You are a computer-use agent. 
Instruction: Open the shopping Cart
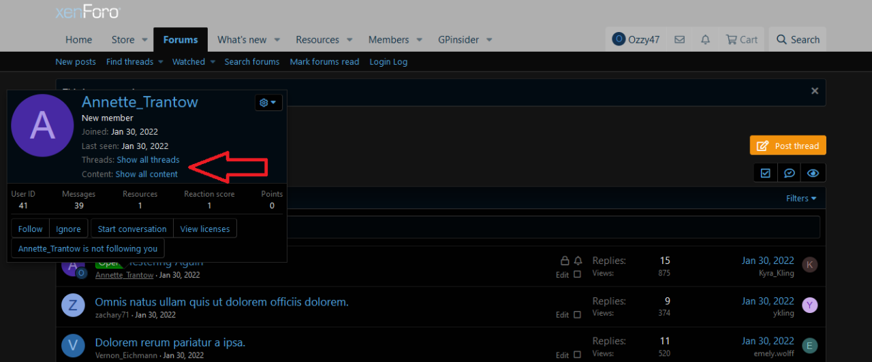741,39
